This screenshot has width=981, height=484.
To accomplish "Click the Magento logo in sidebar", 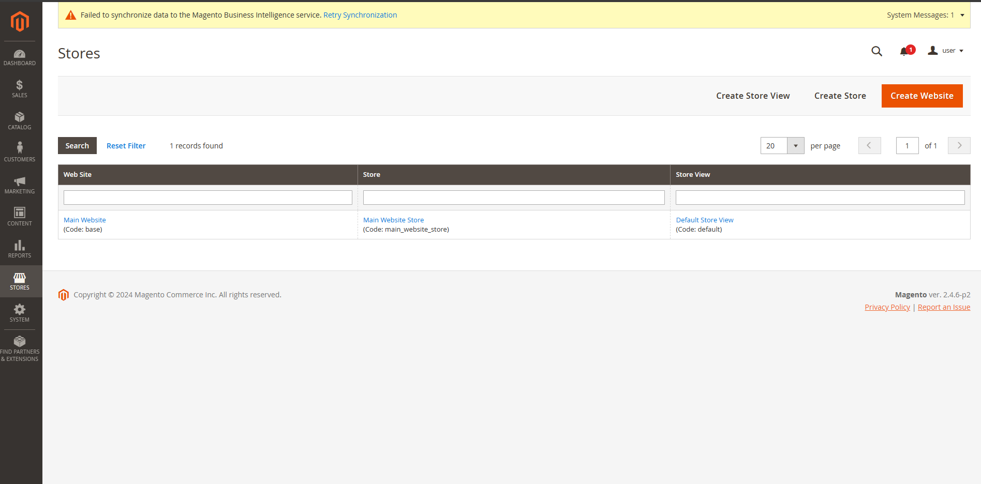I will (x=20, y=21).
